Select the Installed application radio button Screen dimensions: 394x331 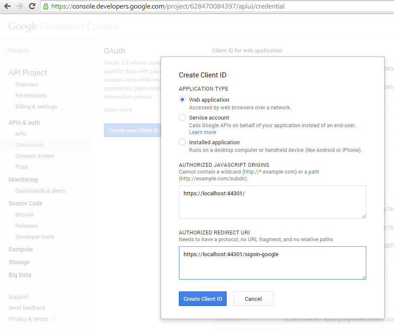(182, 142)
